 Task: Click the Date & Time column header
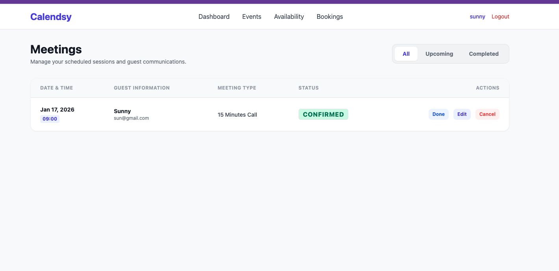pos(56,88)
